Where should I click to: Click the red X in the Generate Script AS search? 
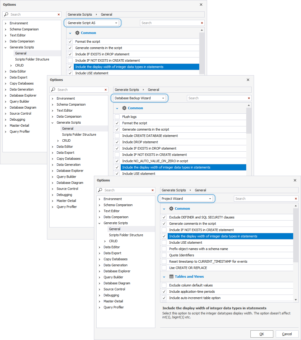(x=202, y=23)
